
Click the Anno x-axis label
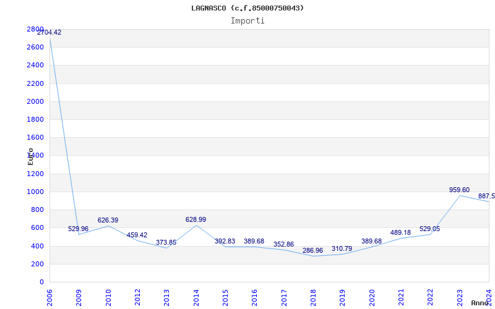tap(480, 303)
